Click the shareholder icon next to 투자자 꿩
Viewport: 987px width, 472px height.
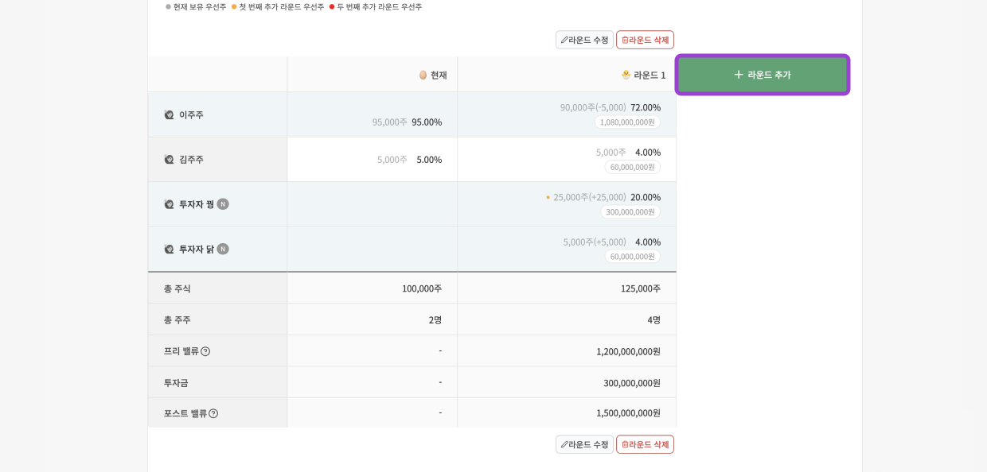tap(169, 204)
